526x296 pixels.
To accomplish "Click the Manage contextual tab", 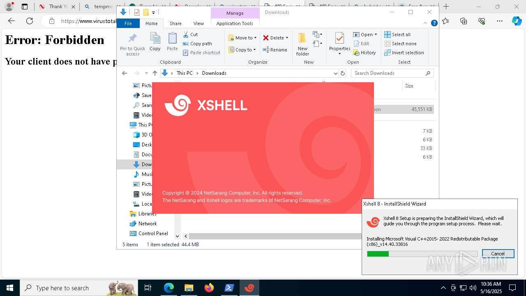I will 235,13.
